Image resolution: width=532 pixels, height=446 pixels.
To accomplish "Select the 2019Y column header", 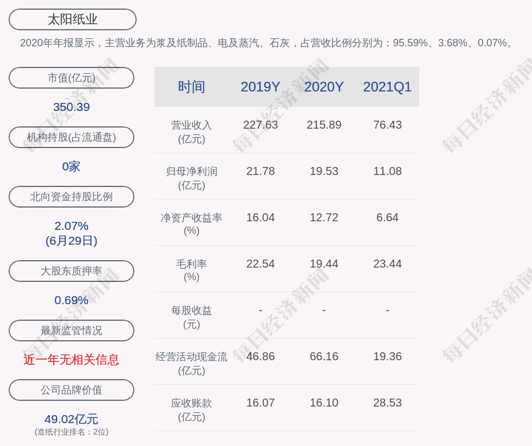I will coord(260,87).
